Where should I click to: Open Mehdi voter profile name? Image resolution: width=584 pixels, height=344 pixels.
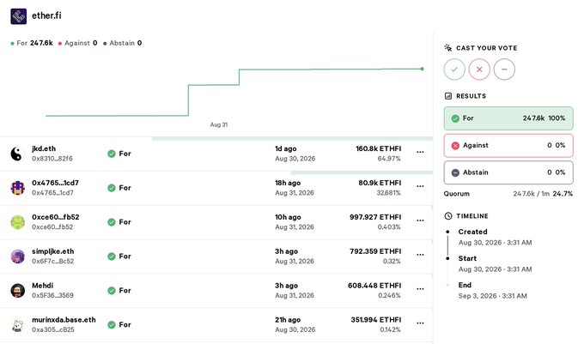pyautogui.click(x=42, y=286)
